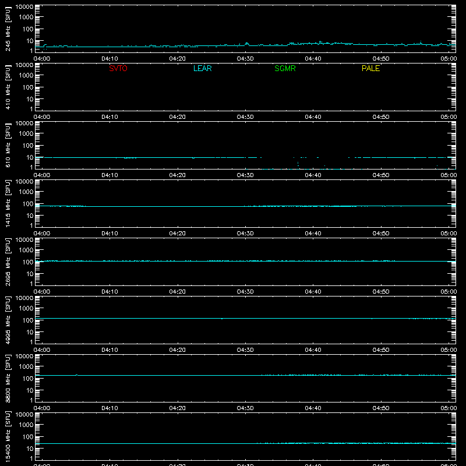466x466 pixels.
Task: Click 04:10 time label below 245 MHz plot
Action: 110,59
